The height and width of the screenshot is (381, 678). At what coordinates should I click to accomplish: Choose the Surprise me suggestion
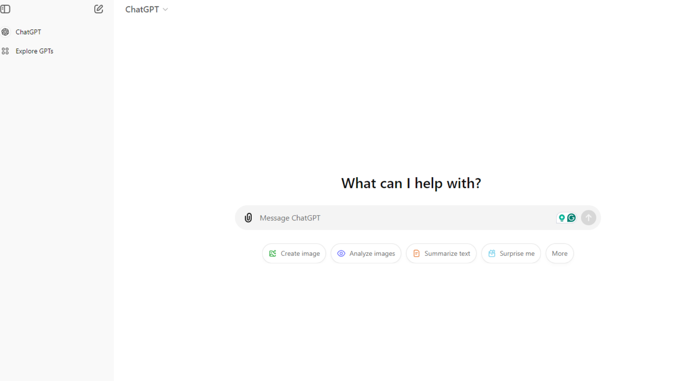pos(511,253)
